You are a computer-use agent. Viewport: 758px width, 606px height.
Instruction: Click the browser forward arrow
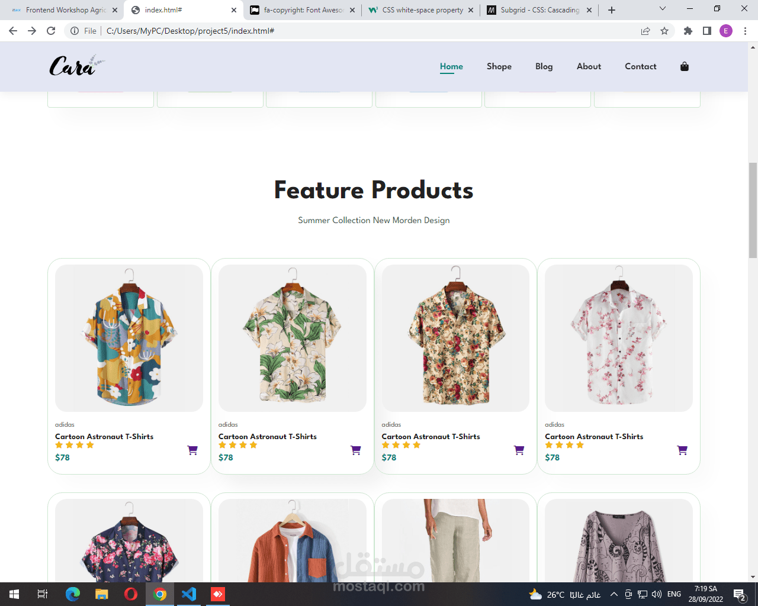[32, 31]
